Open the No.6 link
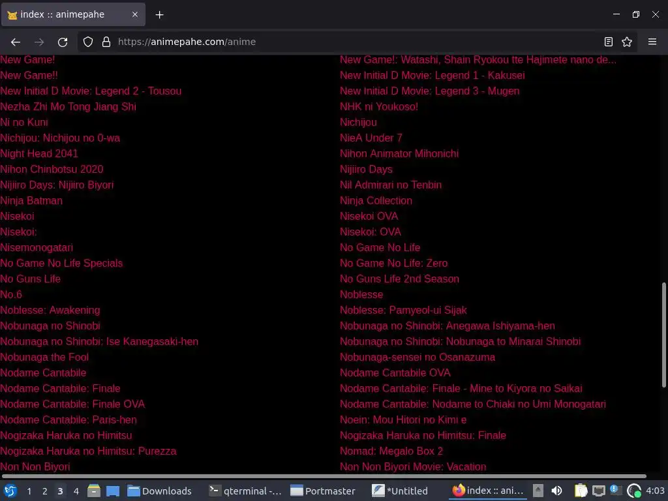 [x=11, y=294]
